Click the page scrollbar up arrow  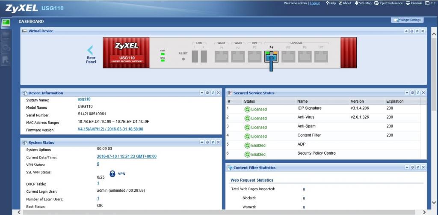click(434, 34)
